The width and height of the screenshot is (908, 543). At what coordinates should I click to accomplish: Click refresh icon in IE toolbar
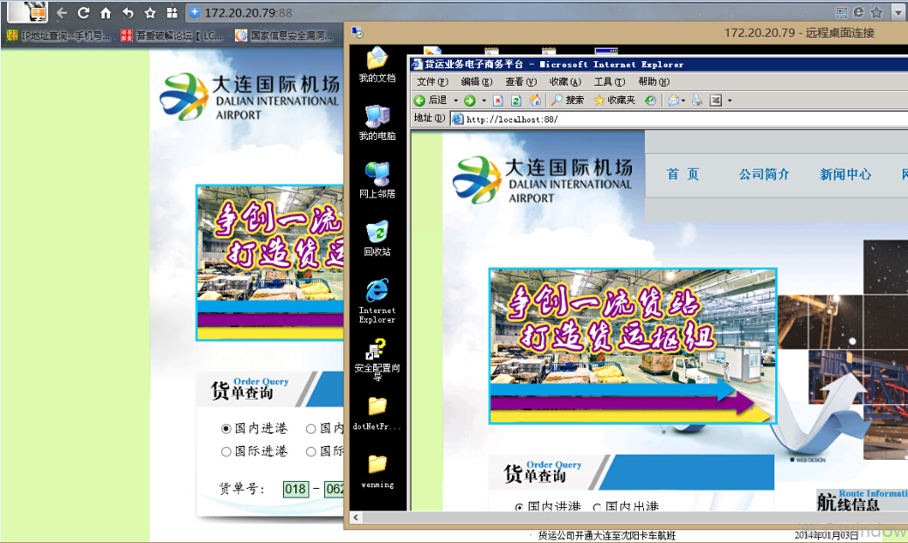(x=516, y=101)
